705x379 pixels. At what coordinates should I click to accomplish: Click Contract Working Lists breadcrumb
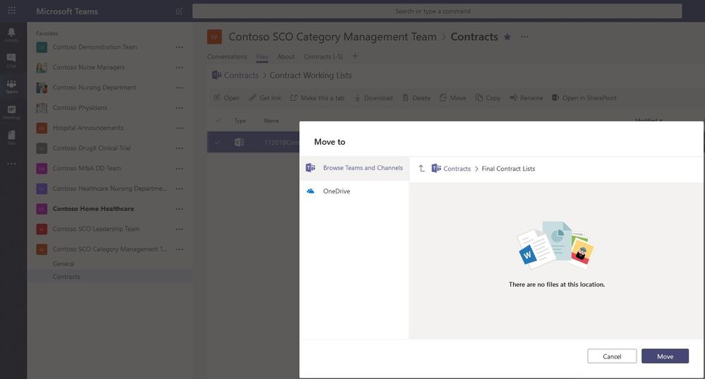(311, 76)
